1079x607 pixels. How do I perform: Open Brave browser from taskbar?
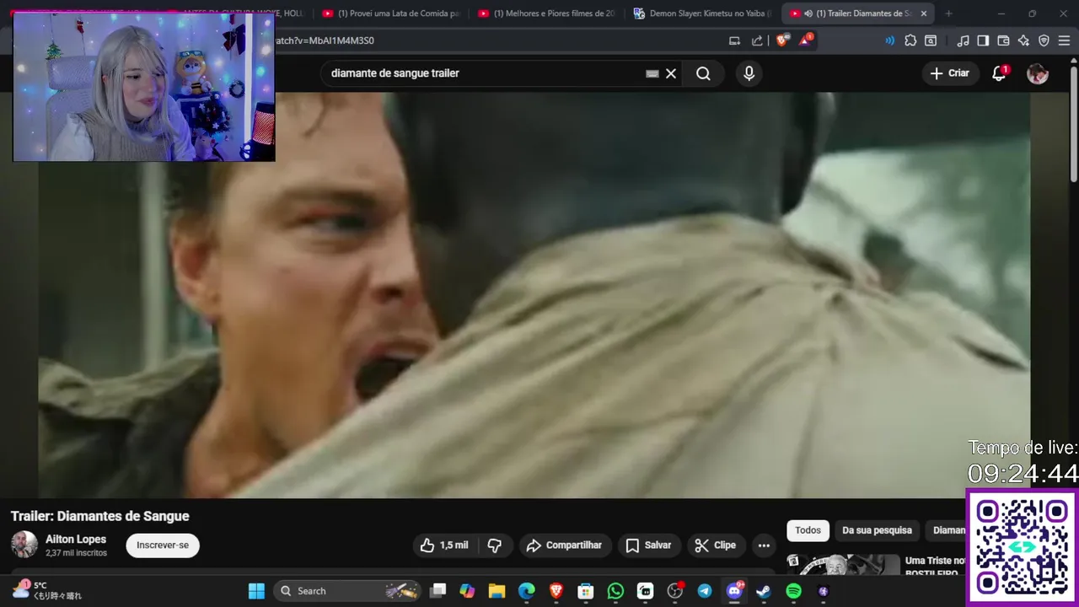click(x=556, y=591)
